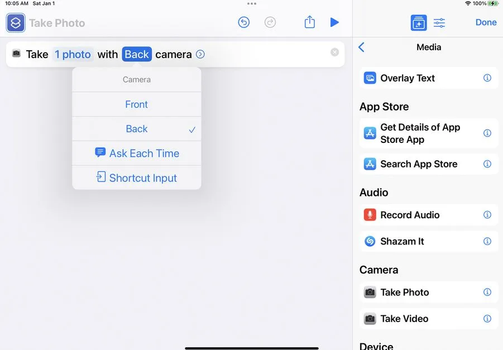
Task: Tap Done to finish editing
Action: (x=486, y=22)
